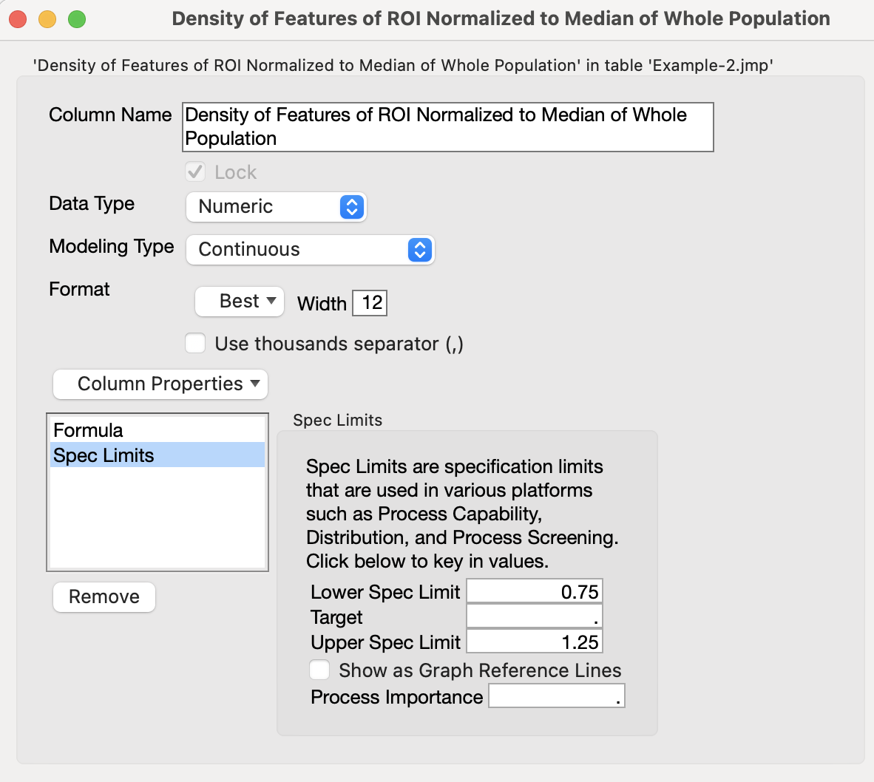Image resolution: width=874 pixels, height=782 pixels.
Task: Enable Use thousands separator
Action: point(195,343)
